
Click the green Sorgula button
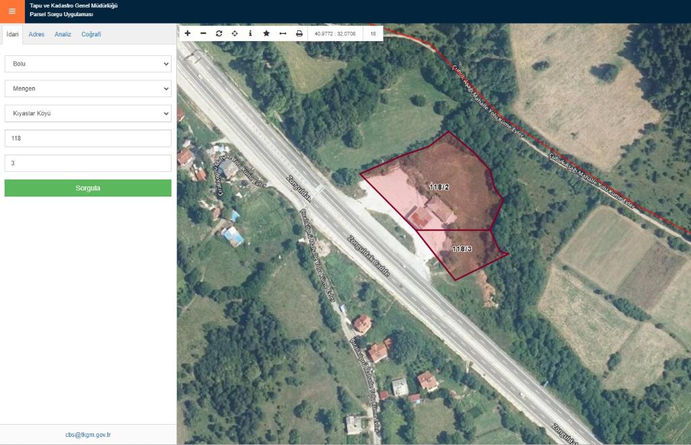coord(88,188)
